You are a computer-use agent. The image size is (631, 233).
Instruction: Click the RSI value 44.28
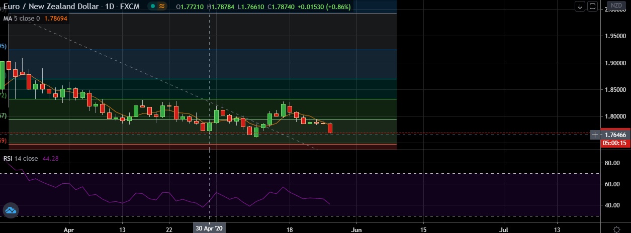point(51,158)
